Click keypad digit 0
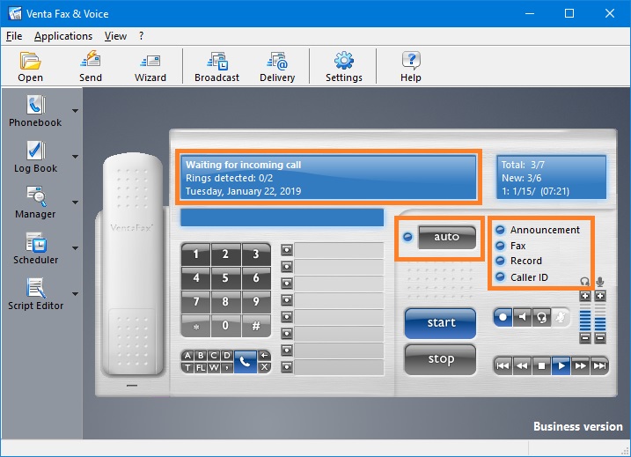The height and width of the screenshot is (457, 631). click(x=225, y=326)
